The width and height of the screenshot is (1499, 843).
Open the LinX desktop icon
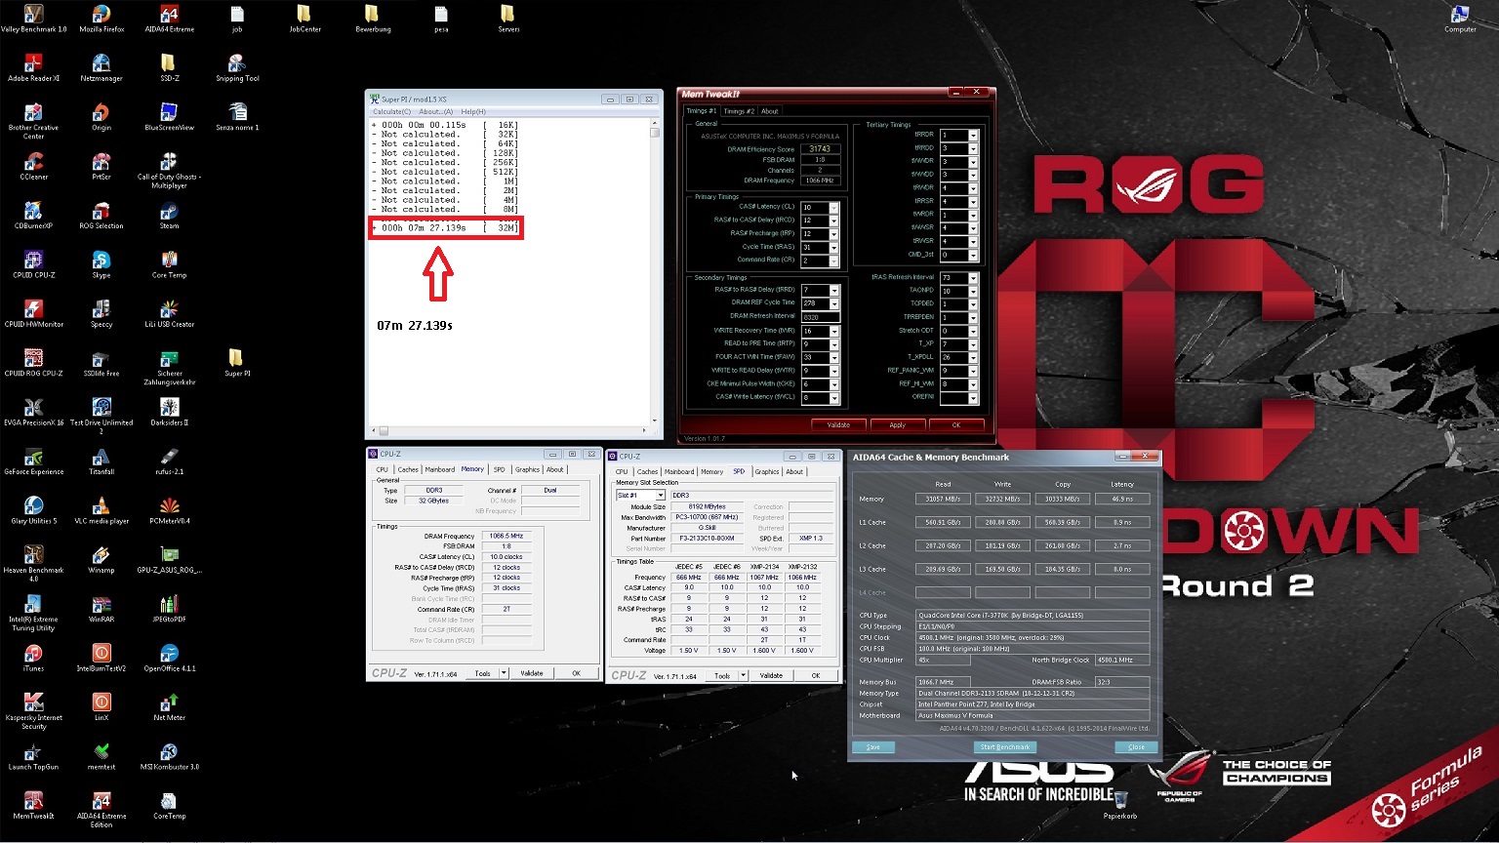101,706
